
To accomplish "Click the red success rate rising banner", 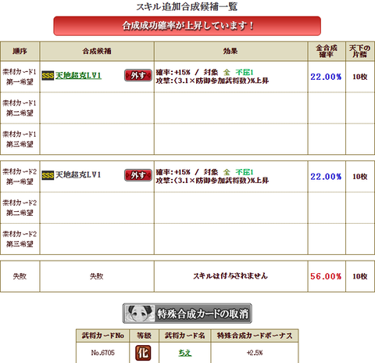I will [187, 26].
